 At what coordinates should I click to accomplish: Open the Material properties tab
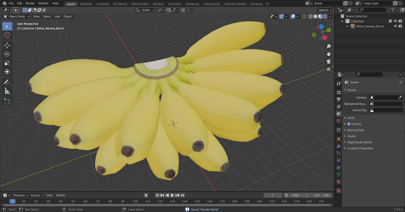(339, 182)
